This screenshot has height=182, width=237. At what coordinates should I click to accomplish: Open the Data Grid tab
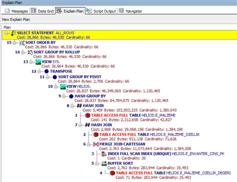(42, 11)
